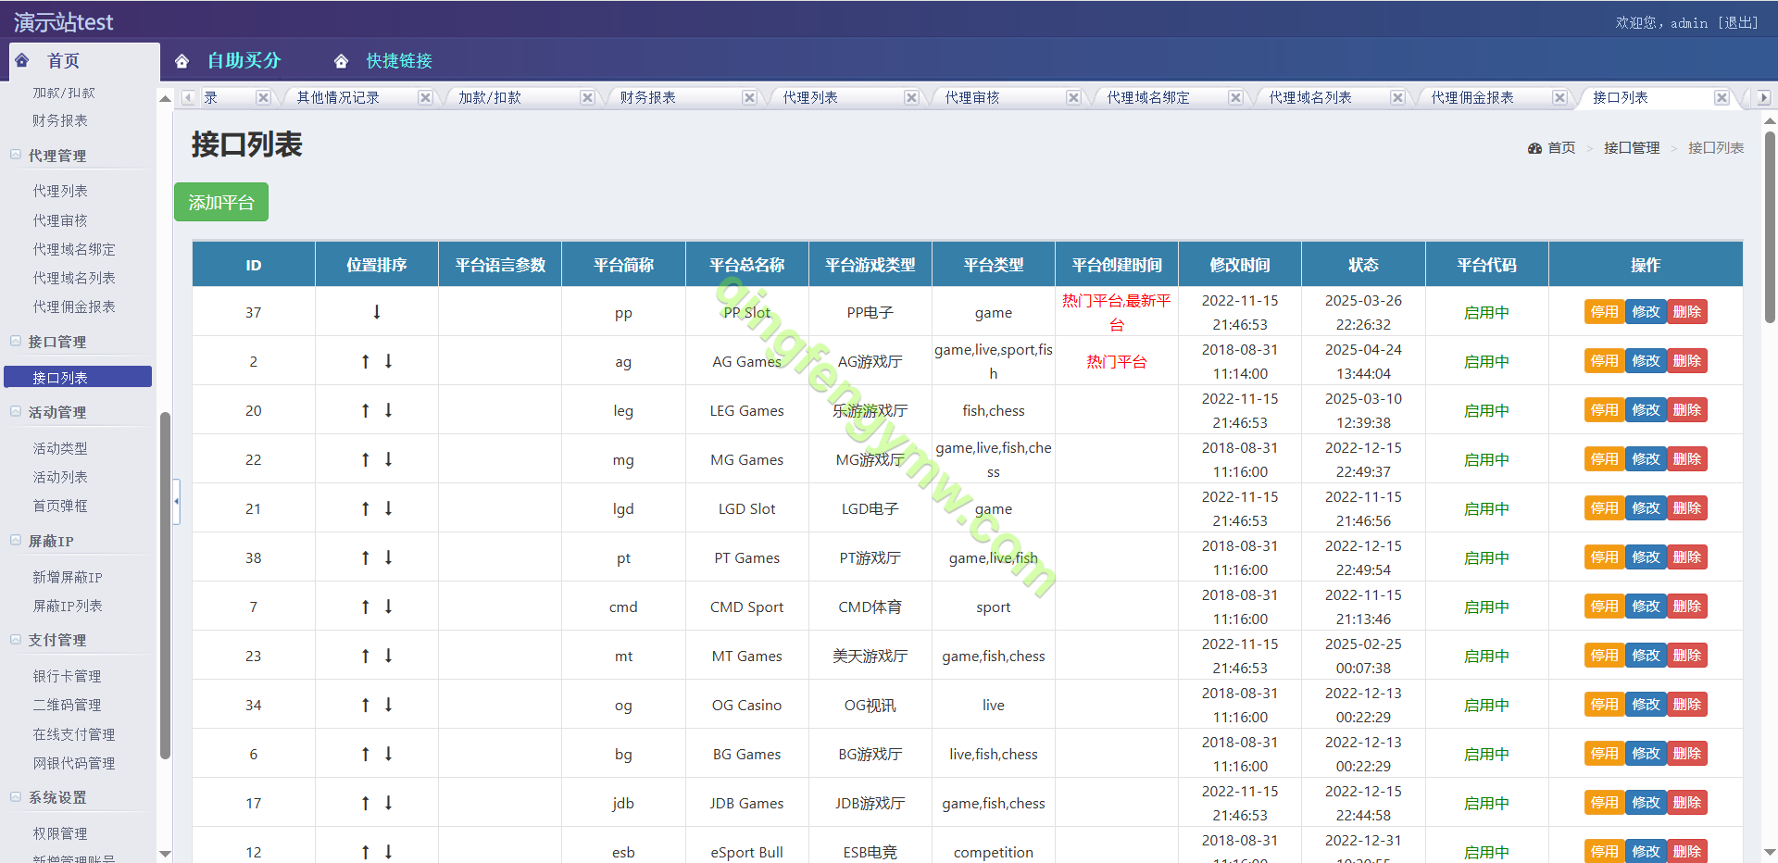
Task: Close the 代理审核 tab
Action: pos(1073,97)
